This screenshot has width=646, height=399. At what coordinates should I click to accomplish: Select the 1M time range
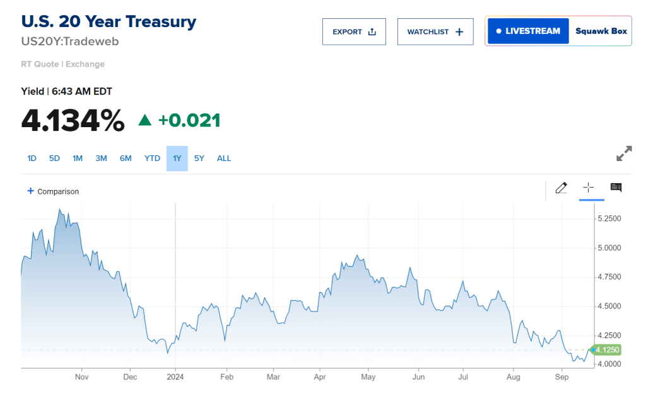pos(78,159)
